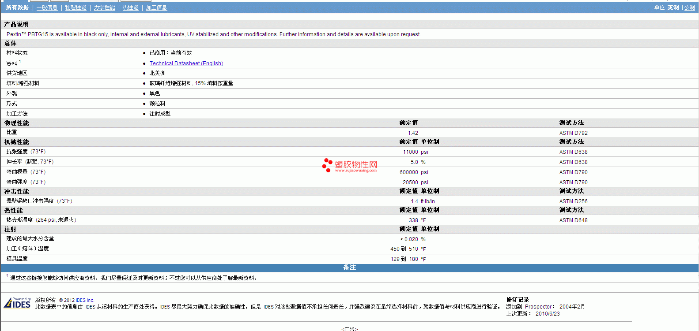The height and width of the screenshot is (331, 699).
Task: Click the 机械性能 section header
Action: tap(16, 142)
